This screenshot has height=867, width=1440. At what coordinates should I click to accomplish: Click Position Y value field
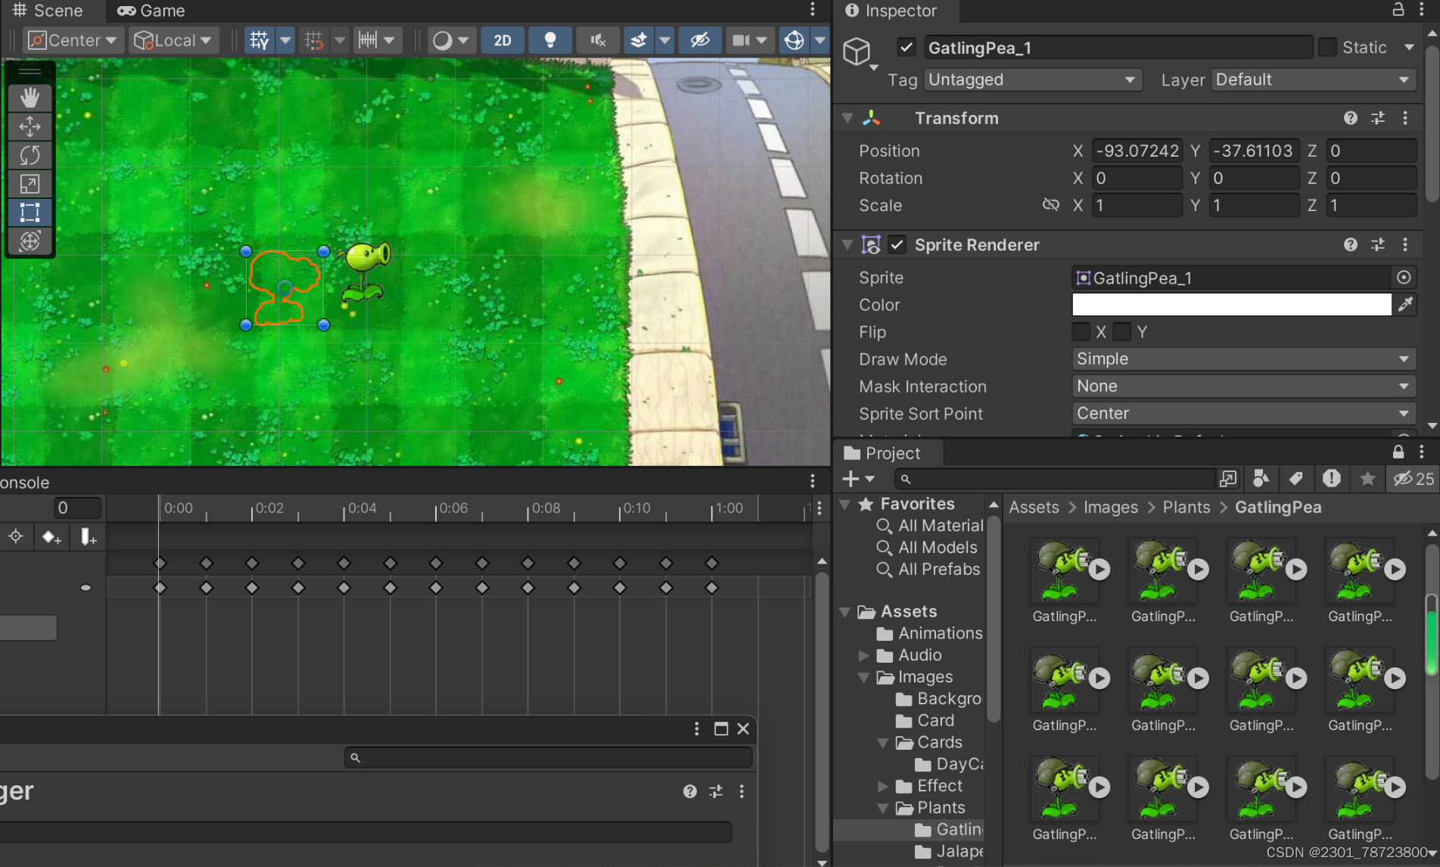1254,151
